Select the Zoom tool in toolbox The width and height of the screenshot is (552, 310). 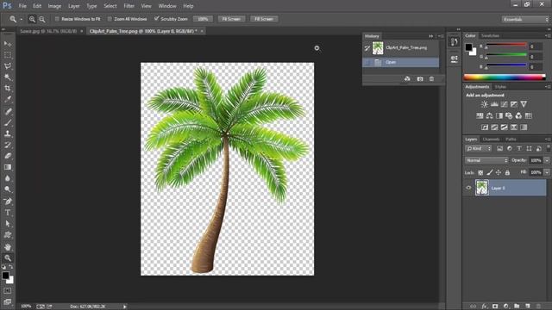tap(8, 258)
